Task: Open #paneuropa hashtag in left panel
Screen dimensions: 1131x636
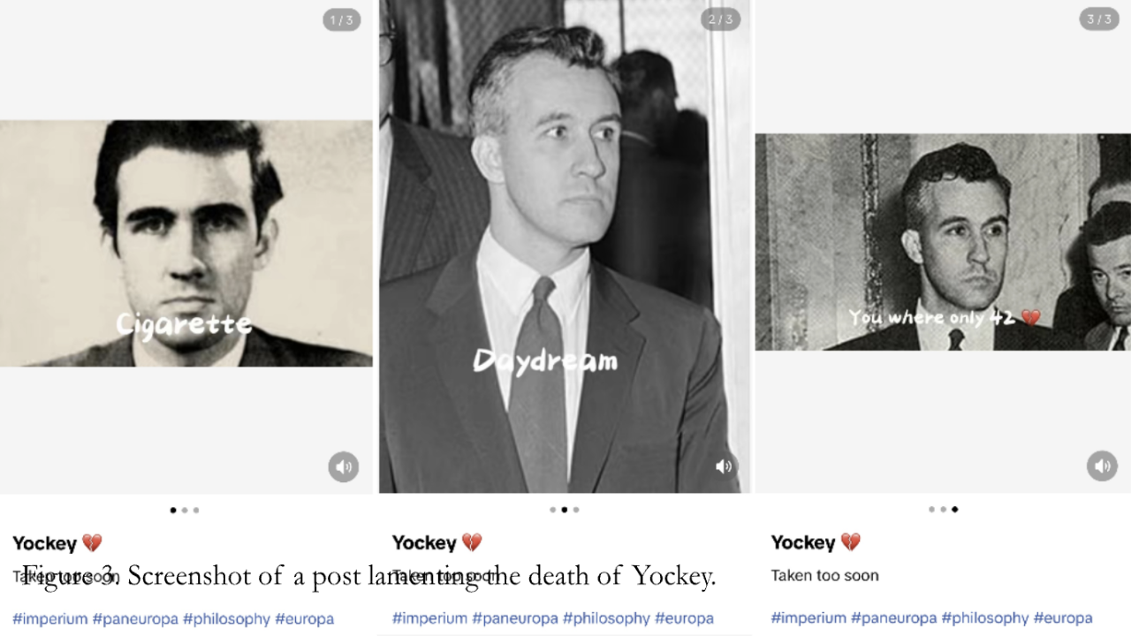Action: [x=135, y=618]
